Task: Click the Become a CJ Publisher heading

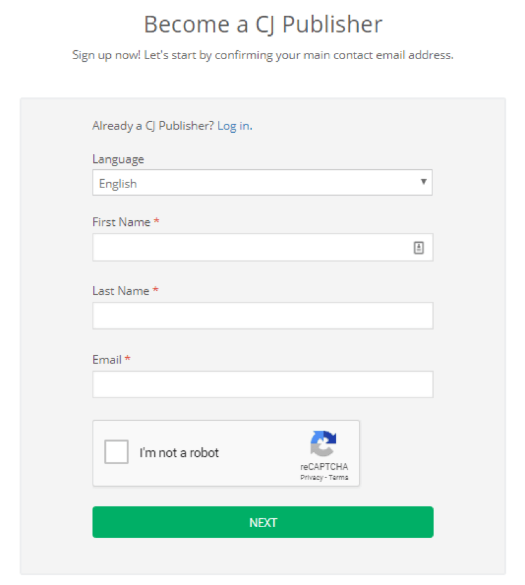Action: pyautogui.click(x=262, y=25)
